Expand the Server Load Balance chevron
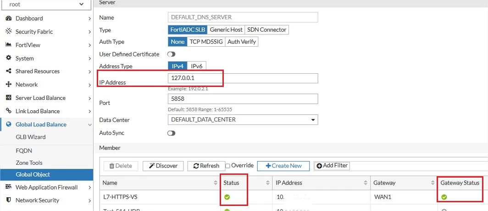Viewport: 488px width, 211px height. (89, 98)
